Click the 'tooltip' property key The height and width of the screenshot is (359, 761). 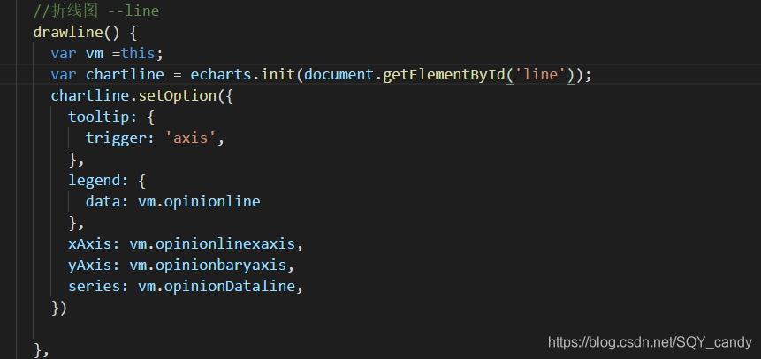tap(99, 116)
